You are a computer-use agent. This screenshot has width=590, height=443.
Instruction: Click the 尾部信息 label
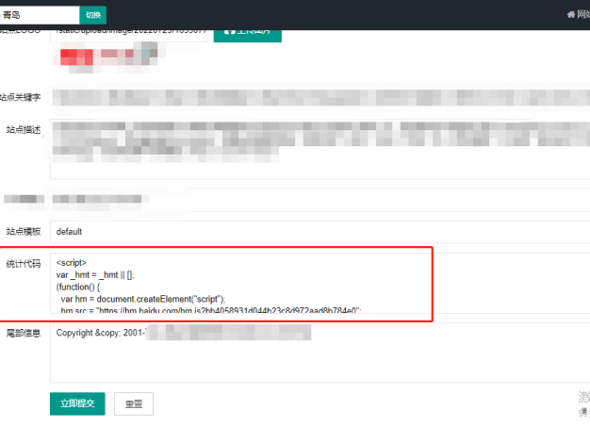click(x=24, y=333)
